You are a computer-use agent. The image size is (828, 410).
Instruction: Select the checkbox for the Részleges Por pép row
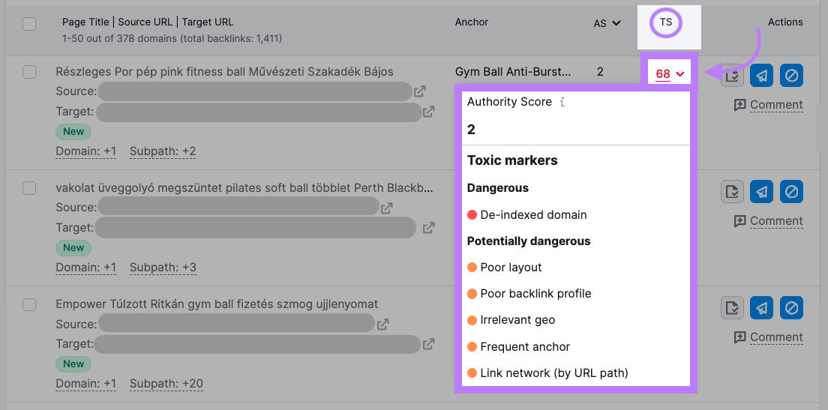29,72
